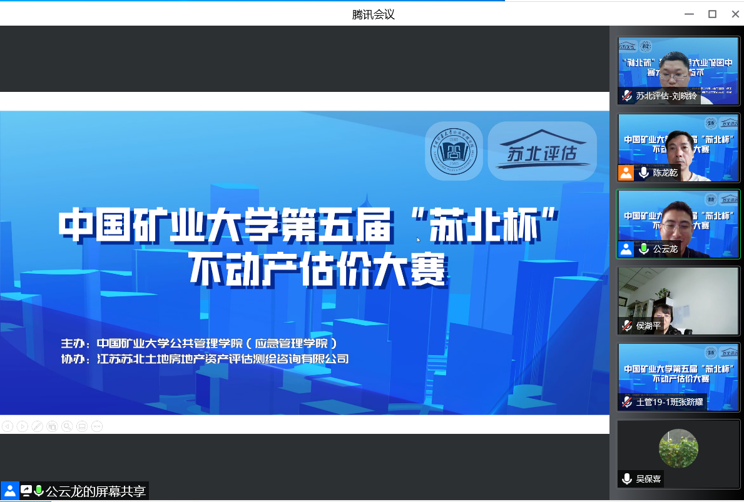Minimize the 腾讯会议 window
This screenshot has height=502, width=744.
690,14
